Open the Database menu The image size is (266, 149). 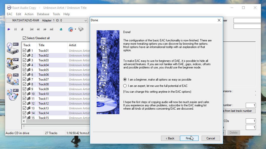pos(43,14)
